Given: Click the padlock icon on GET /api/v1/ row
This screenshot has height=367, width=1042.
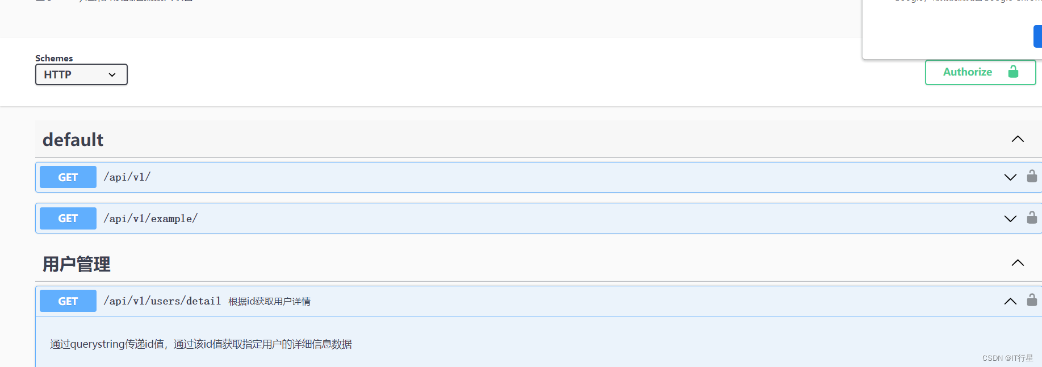Looking at the screenshot, I should (1032, 176).
